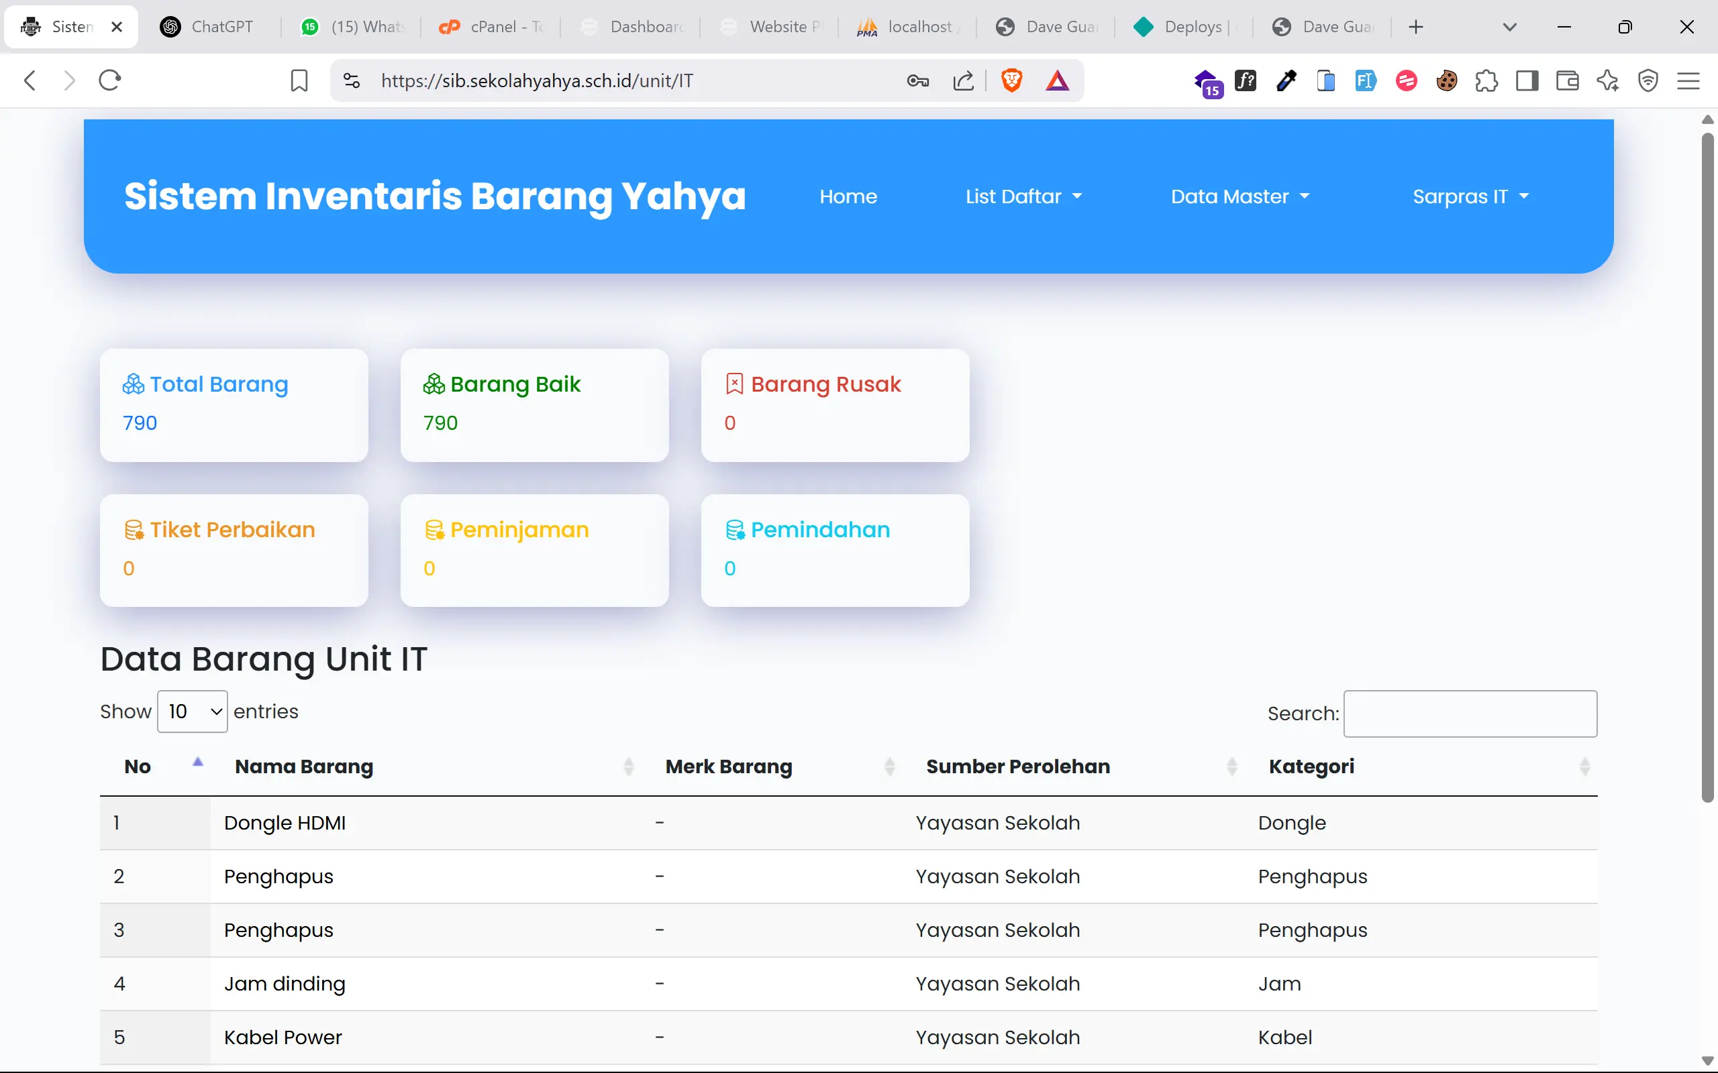Screen dimensions: 1718x1073
Task: Open Brave Rewards triangle icon
Action: tap(1057, 81)
